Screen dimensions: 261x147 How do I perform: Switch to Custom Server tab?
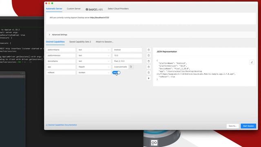tap(74, 9)
